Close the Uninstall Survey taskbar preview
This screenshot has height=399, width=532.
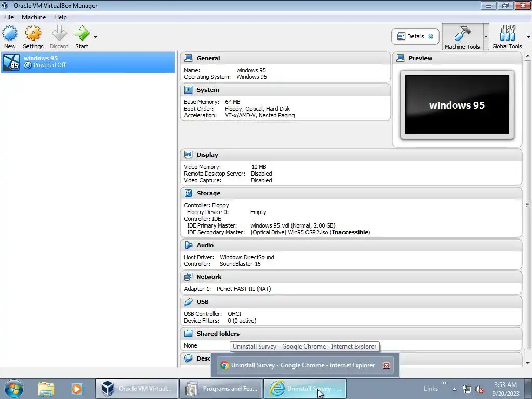pos(387,365)
